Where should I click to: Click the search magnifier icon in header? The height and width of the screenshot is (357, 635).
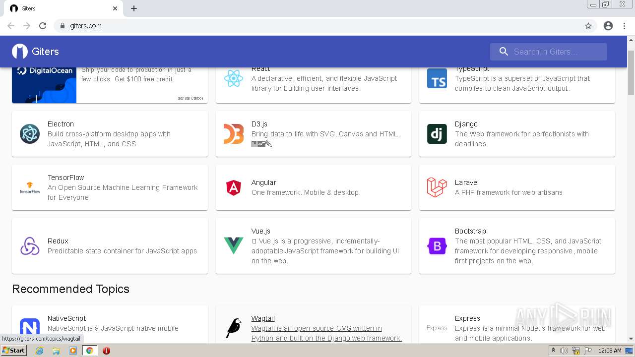click(504, 52)
